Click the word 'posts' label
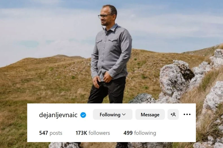The height and width of the screenshot is (148, 223). 56,133
